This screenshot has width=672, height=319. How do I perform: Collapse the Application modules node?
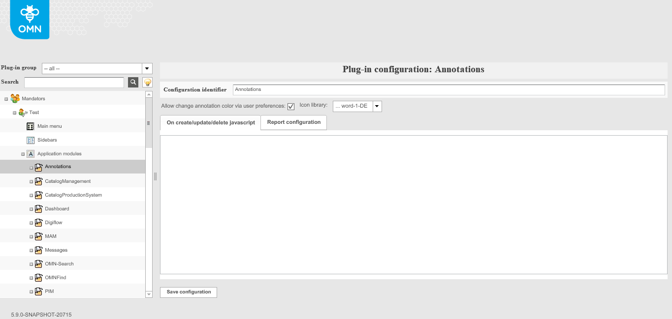point(23,153)
